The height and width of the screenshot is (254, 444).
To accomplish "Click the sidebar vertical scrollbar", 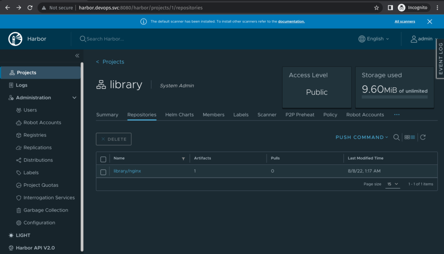I will click(82, 156).
